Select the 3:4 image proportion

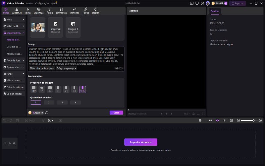point(66,89)
